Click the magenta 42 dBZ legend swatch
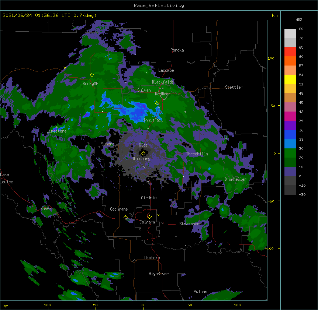The height and width of the screenshot is (310, 318). point(290,116)
